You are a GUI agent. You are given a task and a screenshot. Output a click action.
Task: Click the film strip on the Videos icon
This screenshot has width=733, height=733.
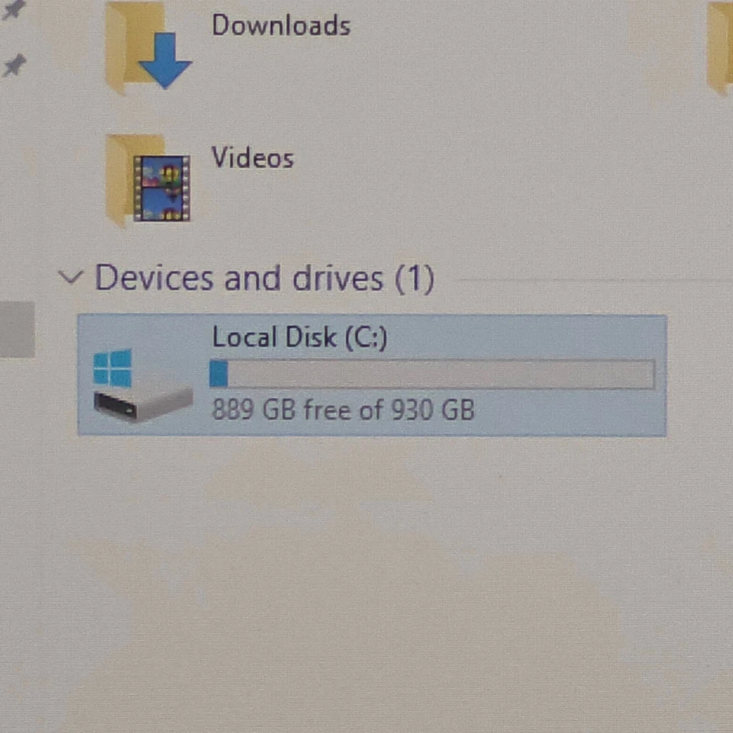[x=162, y=189]
